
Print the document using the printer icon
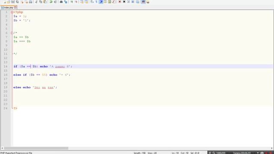click(30, 2)
